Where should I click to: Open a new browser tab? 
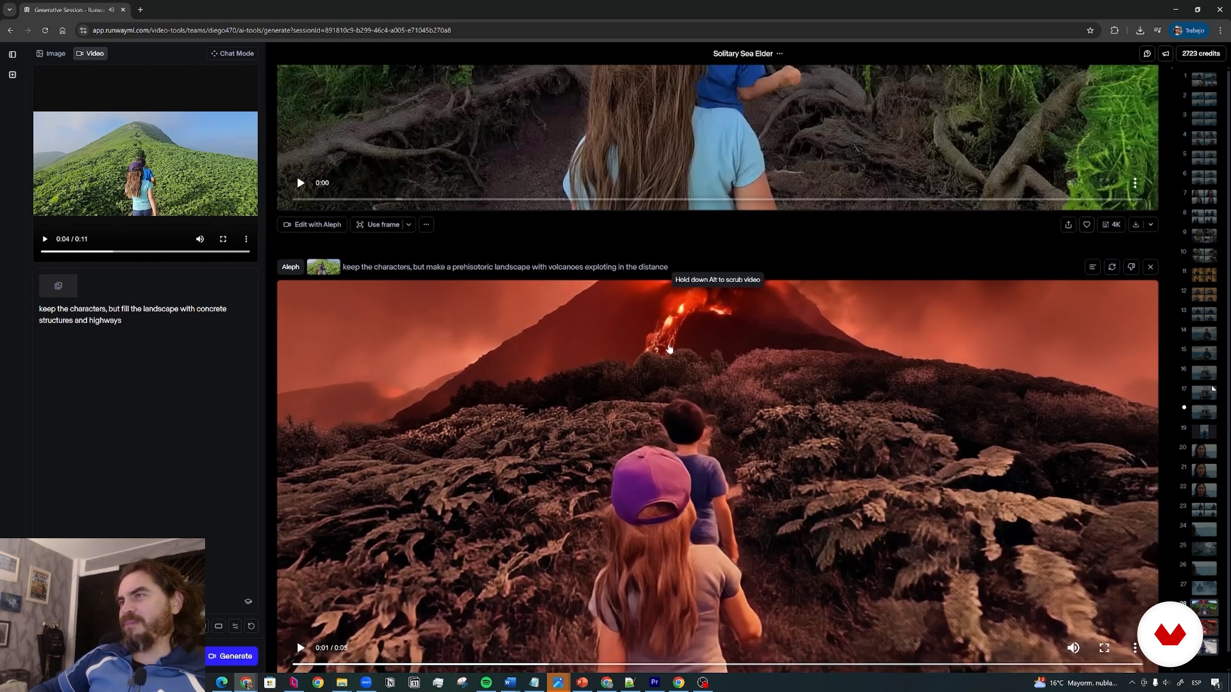click(140, 10)
